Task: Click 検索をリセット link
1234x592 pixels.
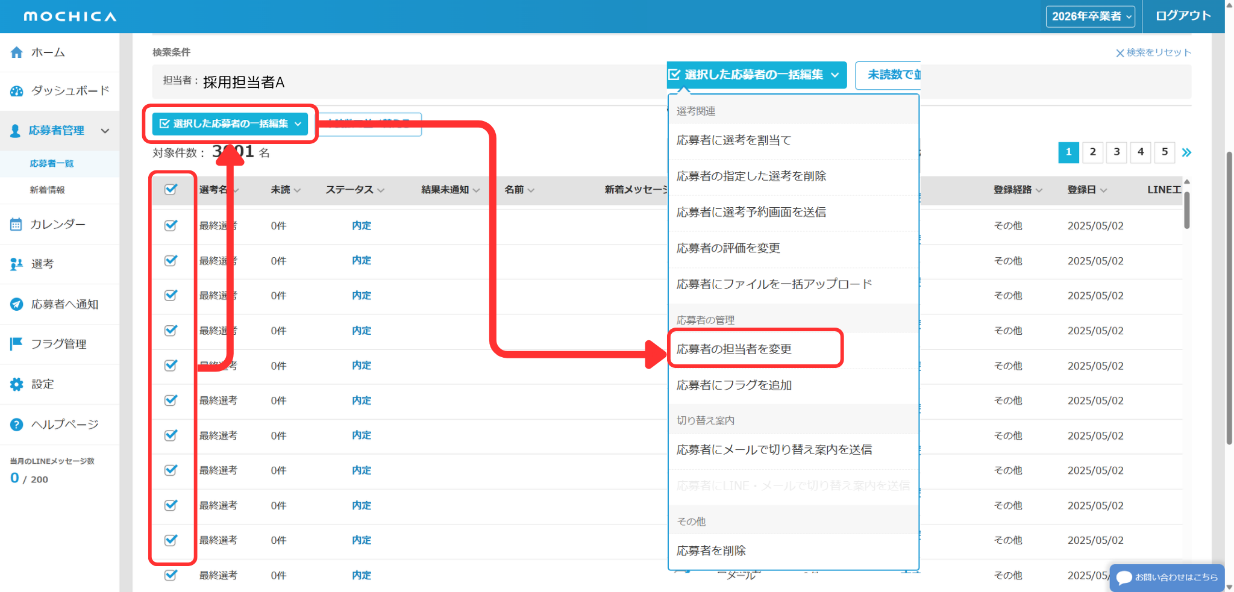Action: 1153,52
